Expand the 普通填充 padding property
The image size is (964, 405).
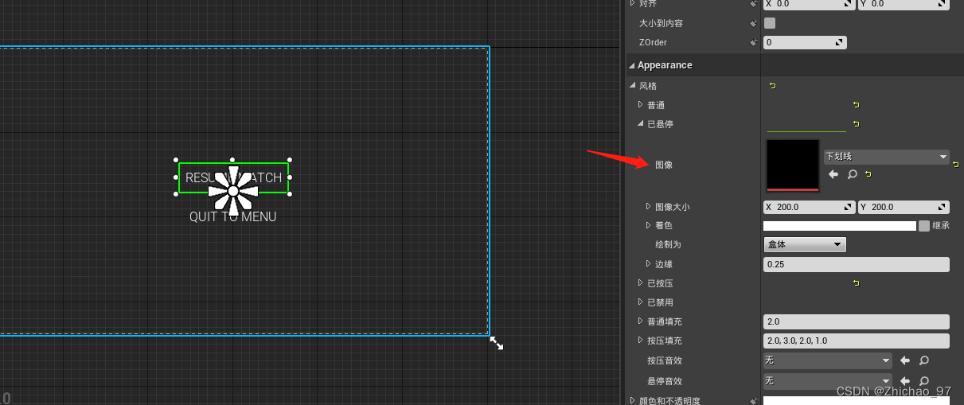tap(640, 321)
